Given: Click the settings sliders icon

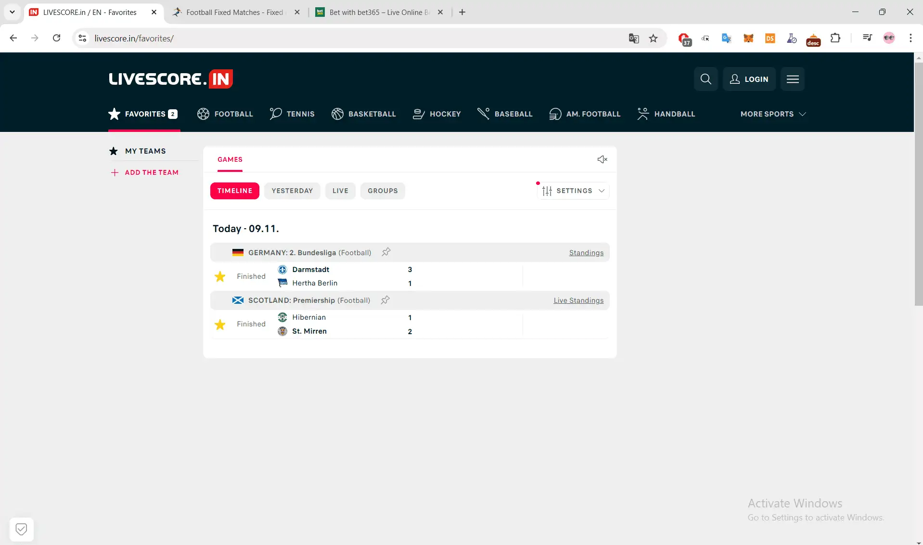Looking at the screenshot, I should [x=547, y=191].
